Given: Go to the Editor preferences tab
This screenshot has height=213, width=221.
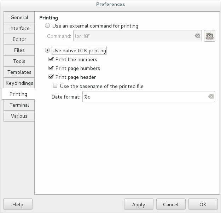Looking at the screenshot, I should [x=19, y=39].
